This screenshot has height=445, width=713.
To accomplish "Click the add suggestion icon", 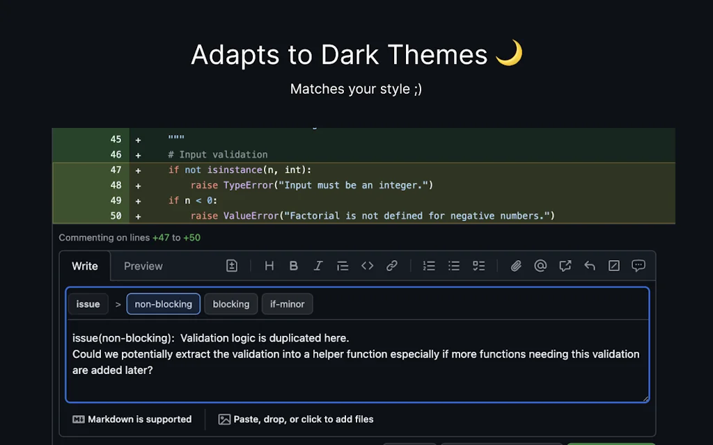I will (x=232, y=266).
